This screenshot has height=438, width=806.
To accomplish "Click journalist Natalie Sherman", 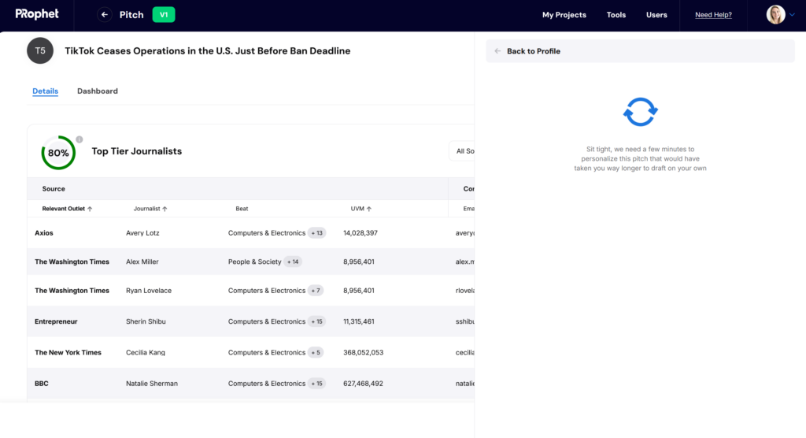I will 152,384.
